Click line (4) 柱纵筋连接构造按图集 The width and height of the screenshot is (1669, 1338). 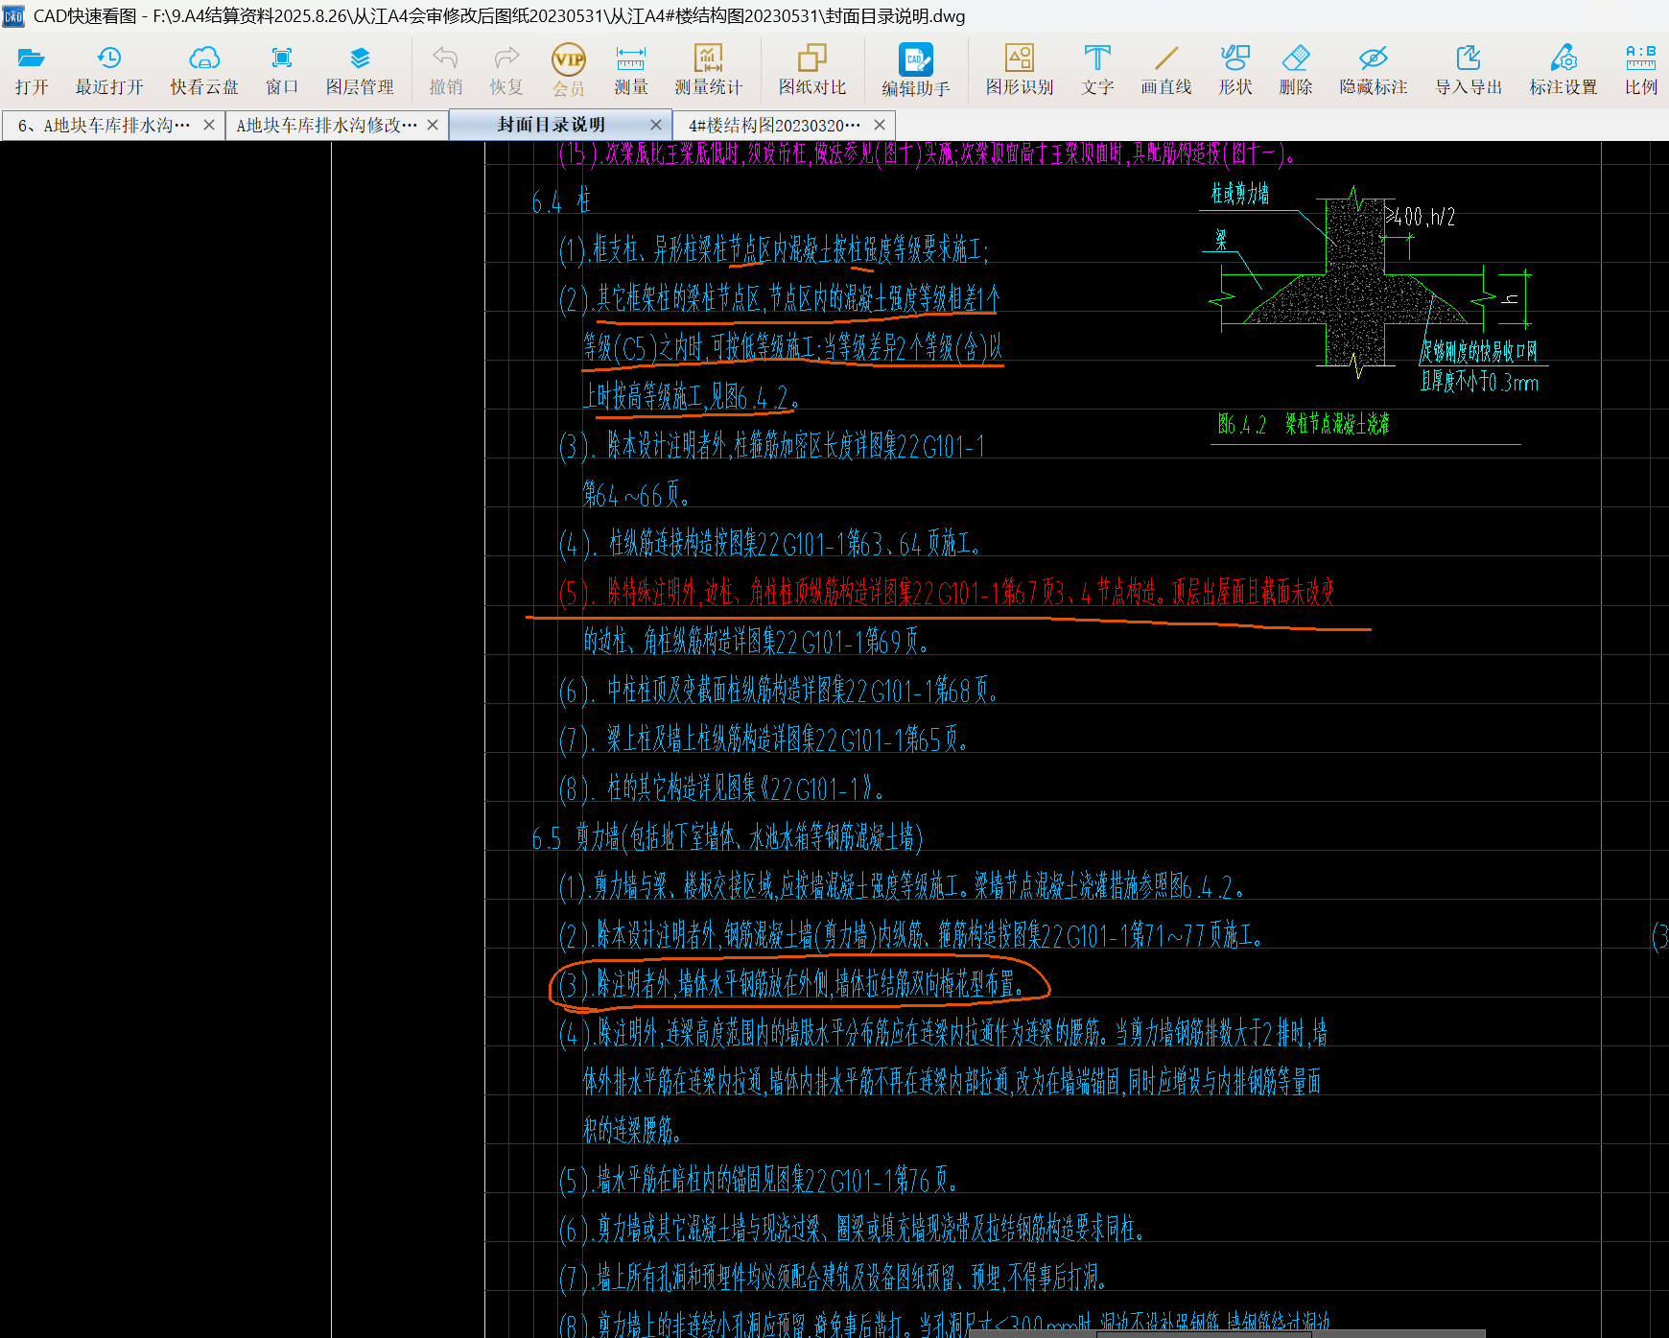(770, 545)
